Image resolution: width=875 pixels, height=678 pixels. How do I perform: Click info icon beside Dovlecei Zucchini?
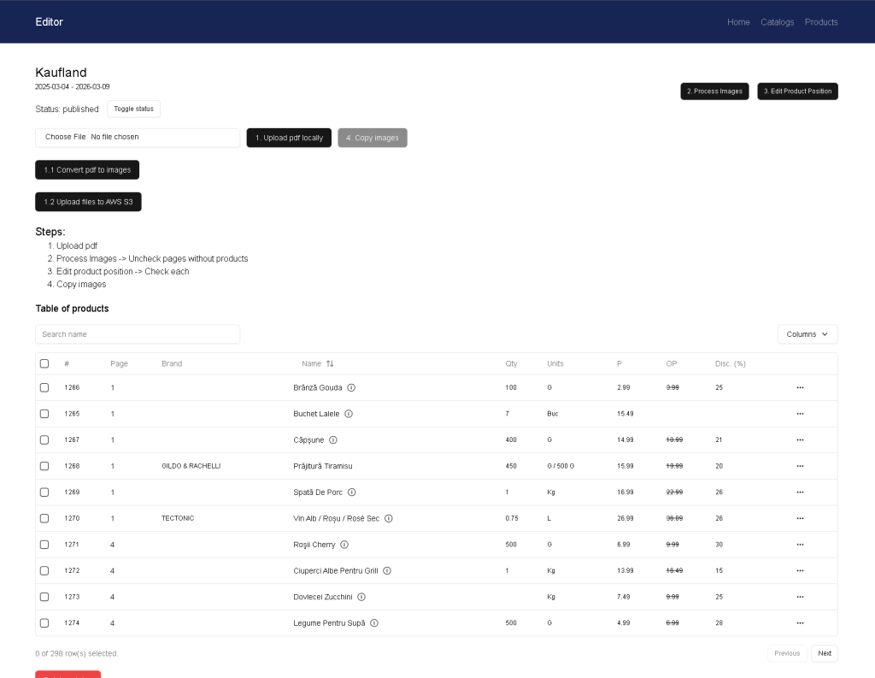[361, 597]
